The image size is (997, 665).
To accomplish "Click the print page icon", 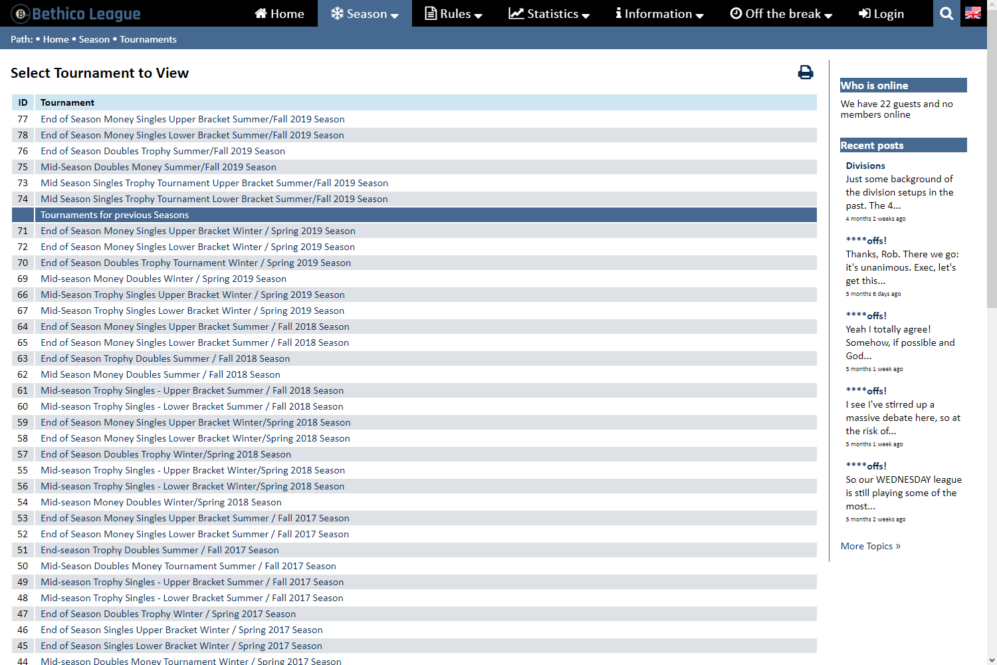I will coord(805,72).
